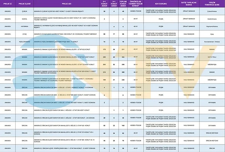Click the Güdül/Ankara branch cell
This screenshot has width=225, height=152.
(x=212, y=19)
